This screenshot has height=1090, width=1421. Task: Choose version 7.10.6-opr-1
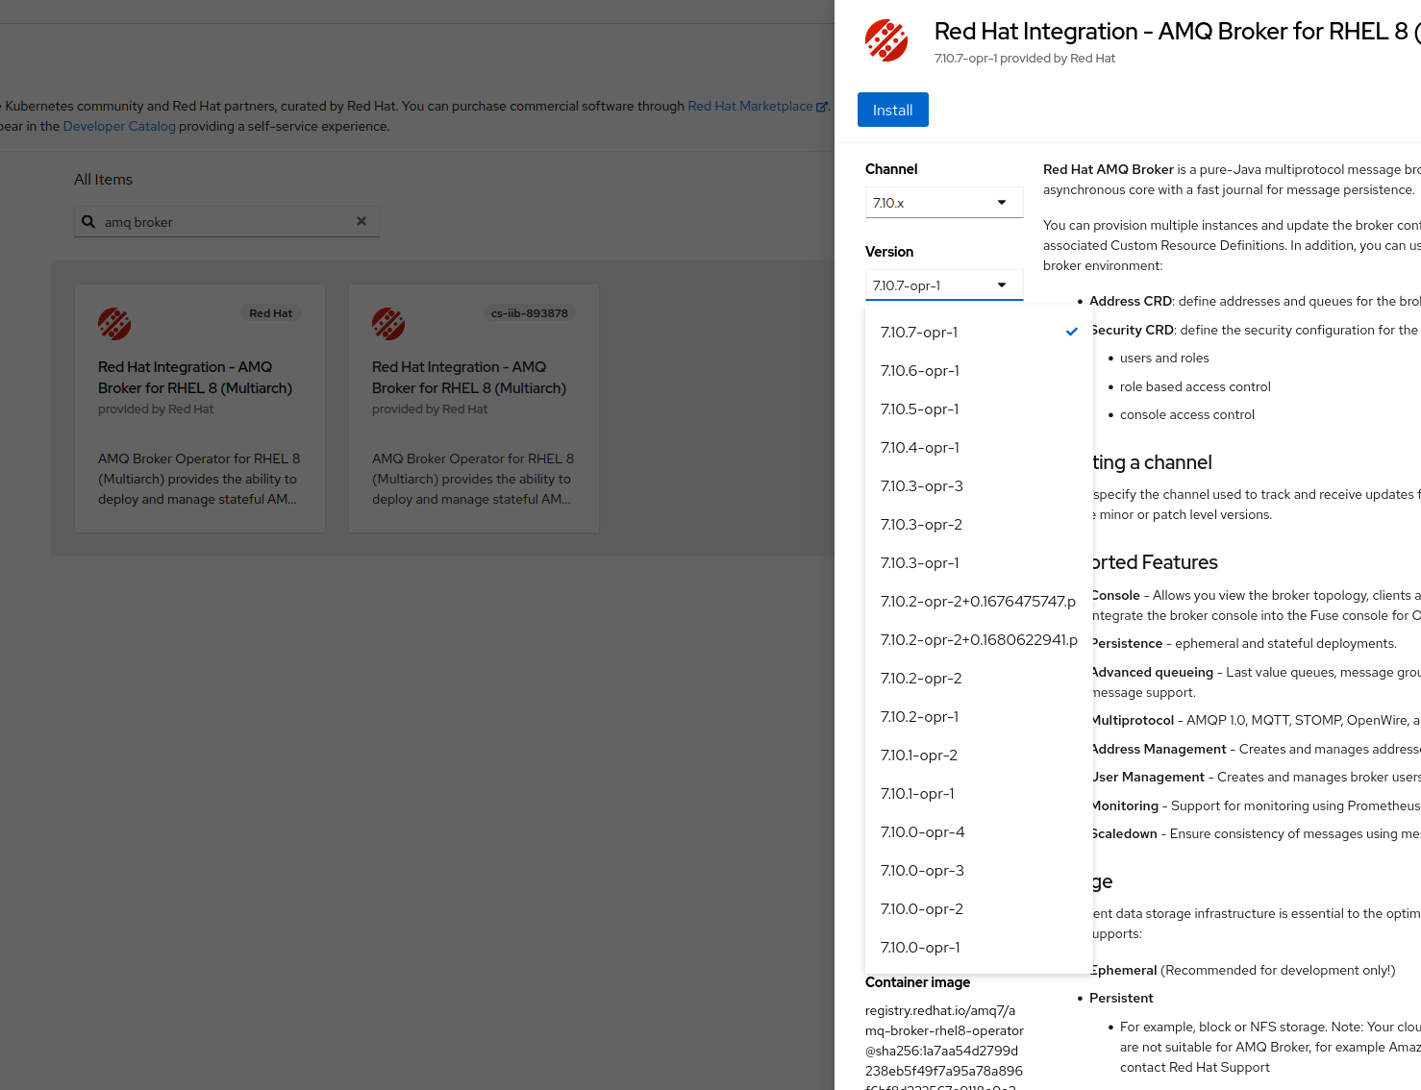click(979, 371)
